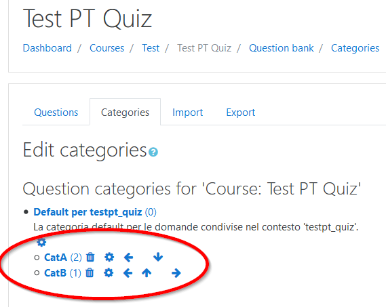Edit Default per testpt_quiz with gear icon
The image size is (386, 307).
point(41,243)
